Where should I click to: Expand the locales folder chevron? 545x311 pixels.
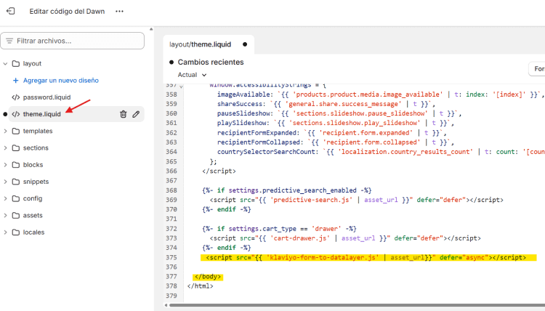(5, 232)
